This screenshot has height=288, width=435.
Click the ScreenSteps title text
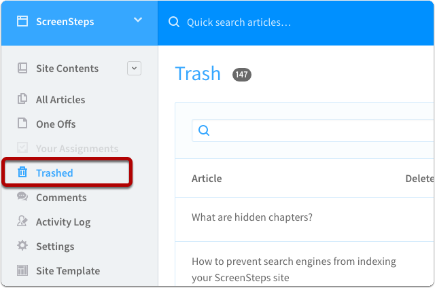[x=65, y=22]
